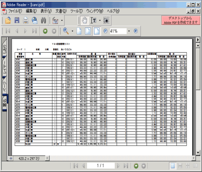Select the Text Select tool
This screenshot has width=202, height=172.
pos(93,20)
